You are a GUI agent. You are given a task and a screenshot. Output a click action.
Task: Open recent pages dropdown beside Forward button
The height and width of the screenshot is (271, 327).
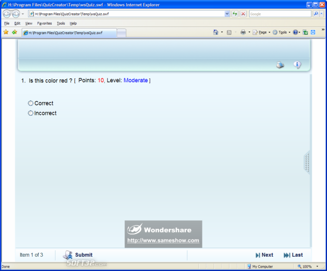coord(23,14)
